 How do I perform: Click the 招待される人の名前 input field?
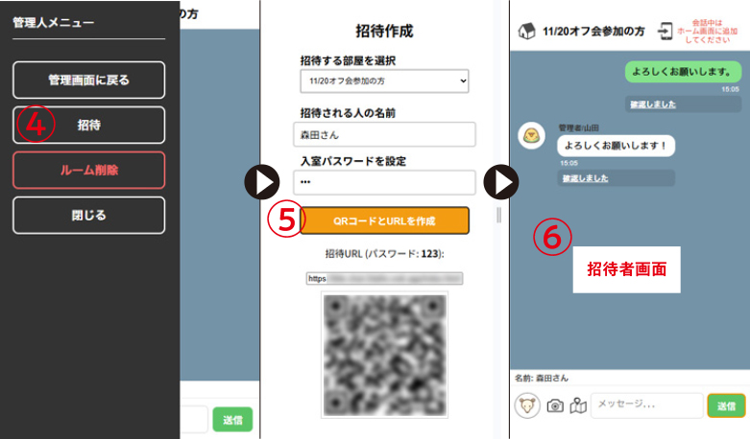384,134
